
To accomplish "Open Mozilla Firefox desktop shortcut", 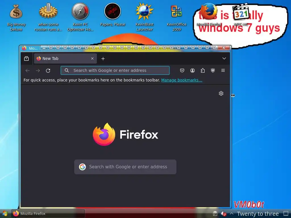I will coord(209,15).
